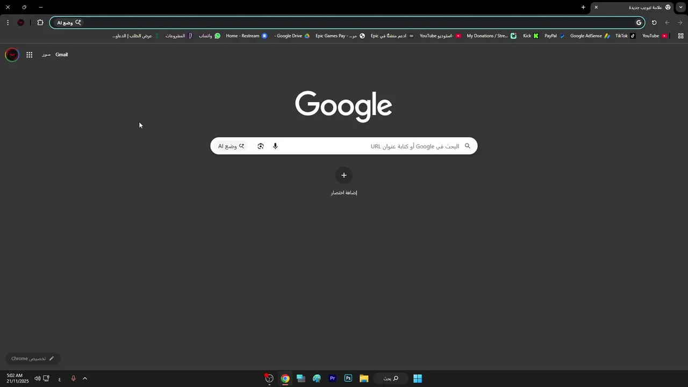The image size is (688, 387).
Task: Open the My Donations / Stre... bookmark
Action: click(491, 36)
